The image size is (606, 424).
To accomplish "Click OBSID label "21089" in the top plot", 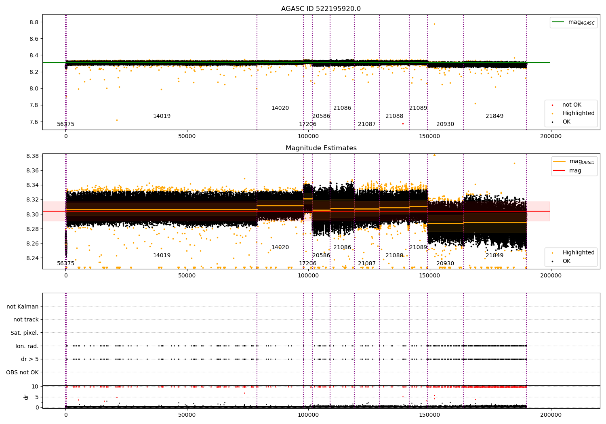I will [x=418, y=108].
